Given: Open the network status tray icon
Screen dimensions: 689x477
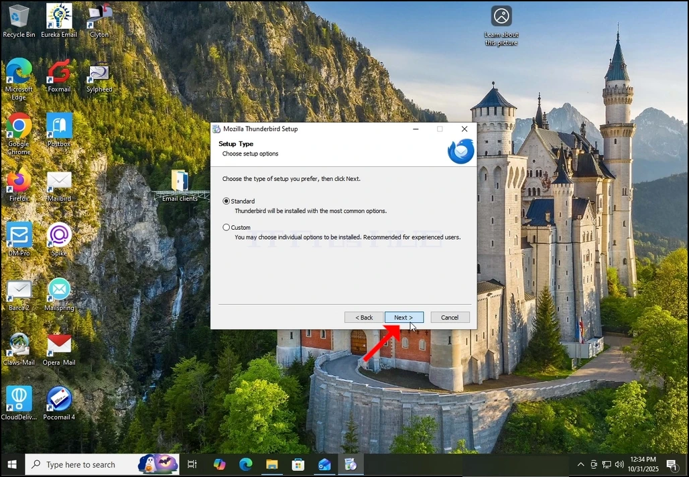Looking at the screenshot, I should 607,465.
